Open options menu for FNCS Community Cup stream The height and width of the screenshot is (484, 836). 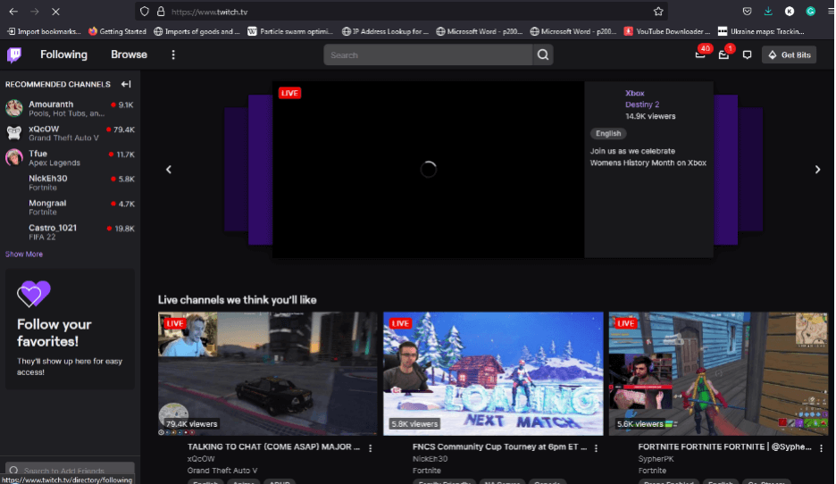pos(596,449)
